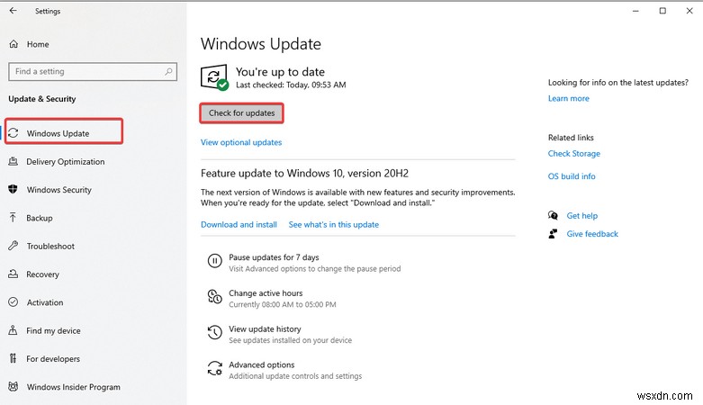Click the gear arrows icon for Advanced options
Image resolution: width=703 pixels, height=405 pixels.
click(215, 368)
